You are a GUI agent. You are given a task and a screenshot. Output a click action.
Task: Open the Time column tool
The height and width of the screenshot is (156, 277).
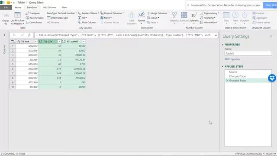tap(235, 18)
